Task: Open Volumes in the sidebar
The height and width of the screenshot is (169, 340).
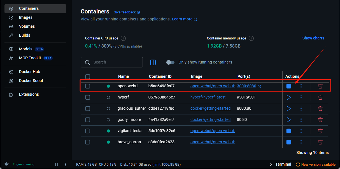Action: tap(35, 27)
